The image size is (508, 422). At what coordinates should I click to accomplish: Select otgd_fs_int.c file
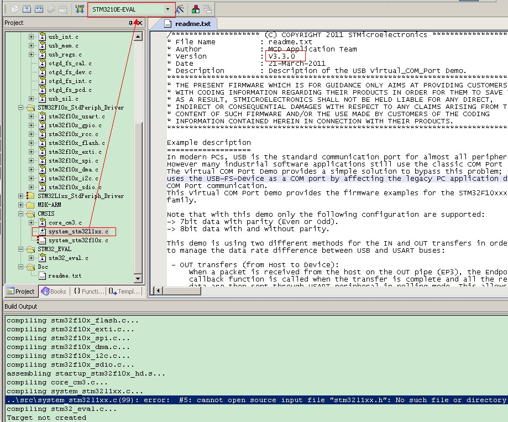coord(70,81)
